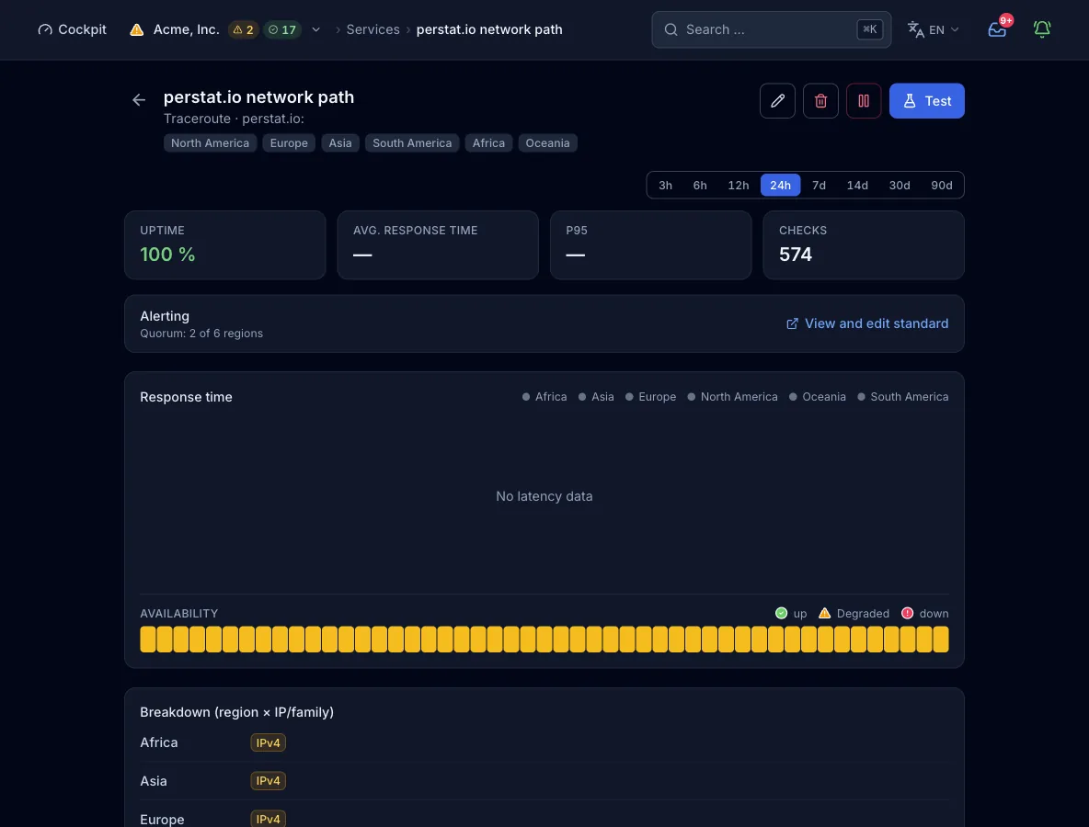Screen dimensions: 1089x827
Task: Click the Quorum: 2 of 6 regions text
Action: click(x=201, y=333)
